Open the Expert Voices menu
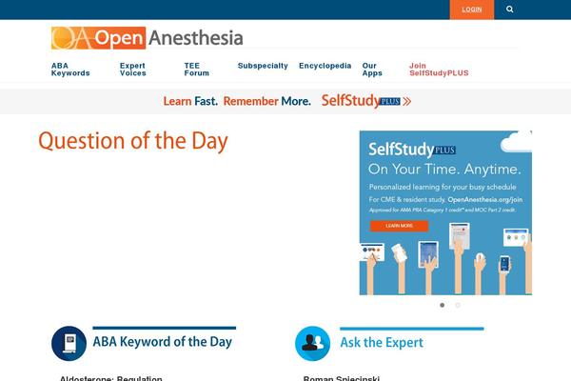 (133, 70)
